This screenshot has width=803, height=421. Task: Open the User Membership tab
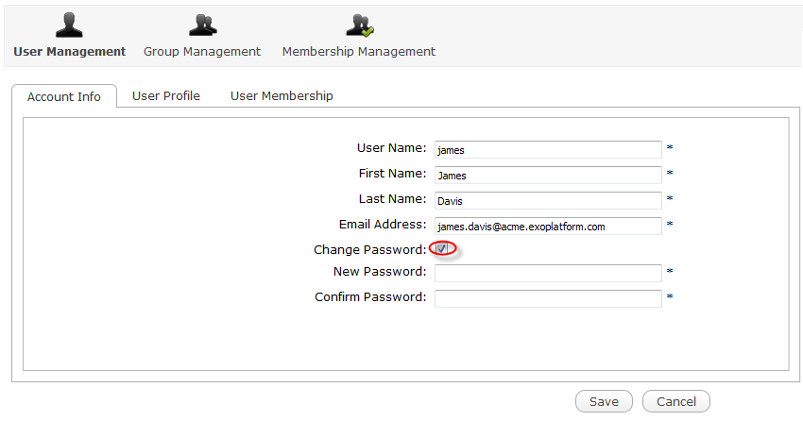pos(282,95)
